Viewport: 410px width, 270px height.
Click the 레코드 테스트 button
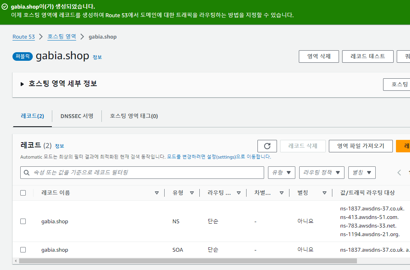(367, 56)
